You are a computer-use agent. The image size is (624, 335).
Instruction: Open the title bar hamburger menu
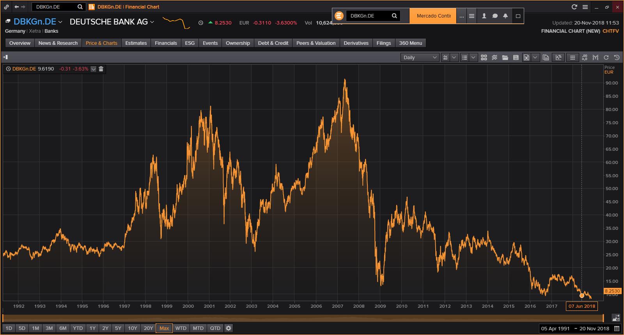tap(585, 7)
